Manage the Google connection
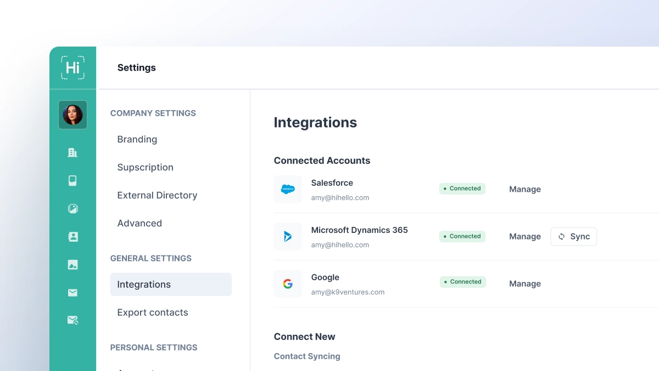The image size is (659, 371). pyautogui.click(x=525, y=283)
